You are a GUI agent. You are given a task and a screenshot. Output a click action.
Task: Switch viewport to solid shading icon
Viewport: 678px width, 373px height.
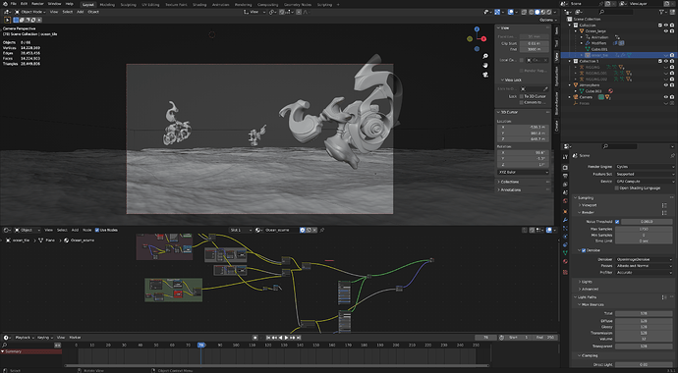coord(537,12)
